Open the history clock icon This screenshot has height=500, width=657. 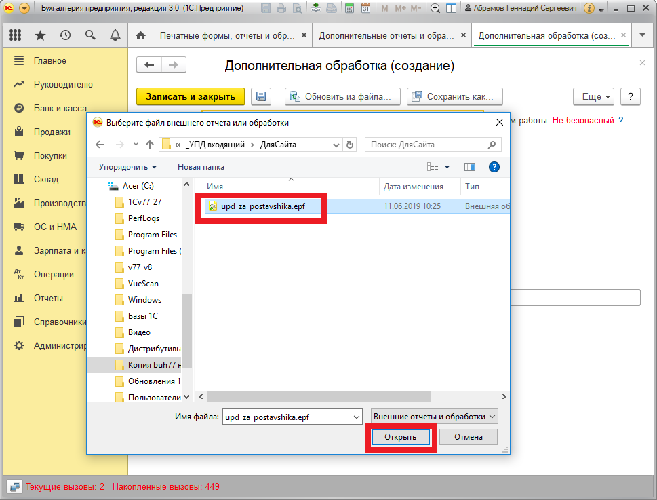(65, 35)
